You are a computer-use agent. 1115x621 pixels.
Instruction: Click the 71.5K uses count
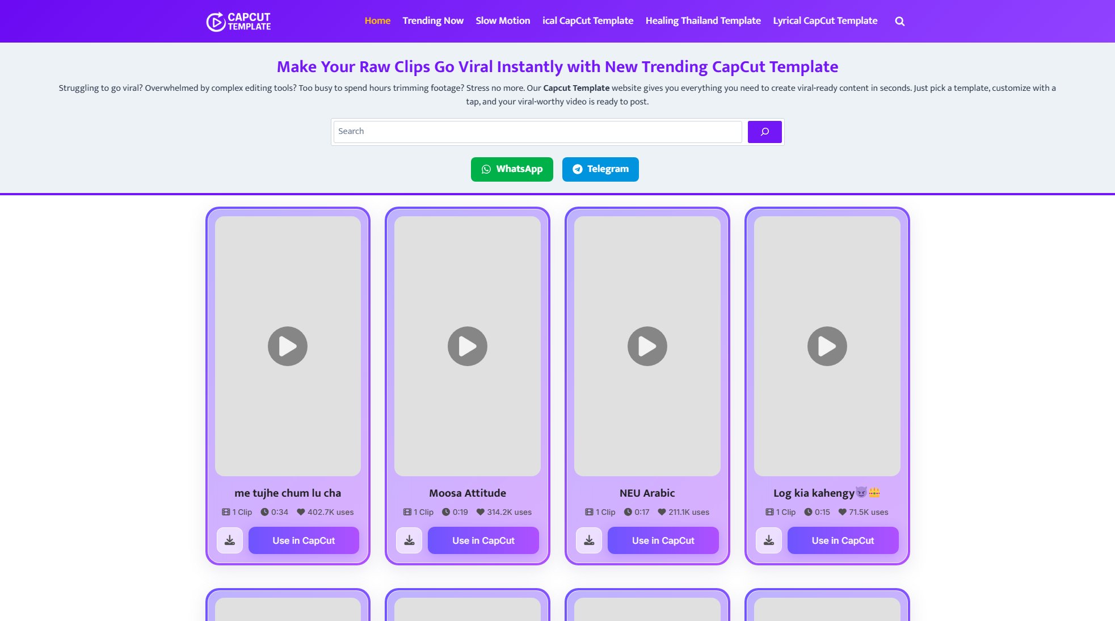pyautogui.click(x=863, y=512)
